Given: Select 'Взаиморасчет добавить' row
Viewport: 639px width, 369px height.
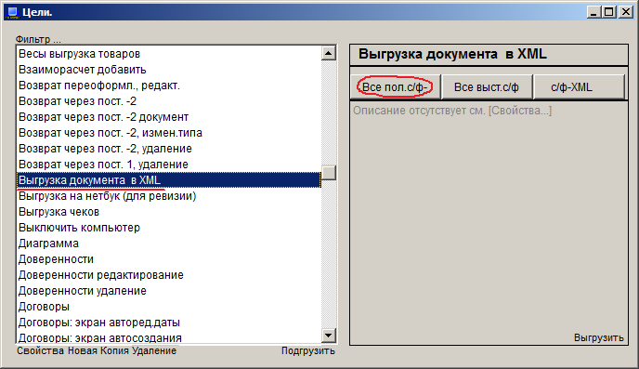Looking at the screenshot, I should coord(169,70).
